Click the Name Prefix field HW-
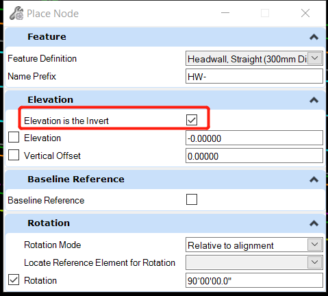The image size is (328, 296). 254,76
